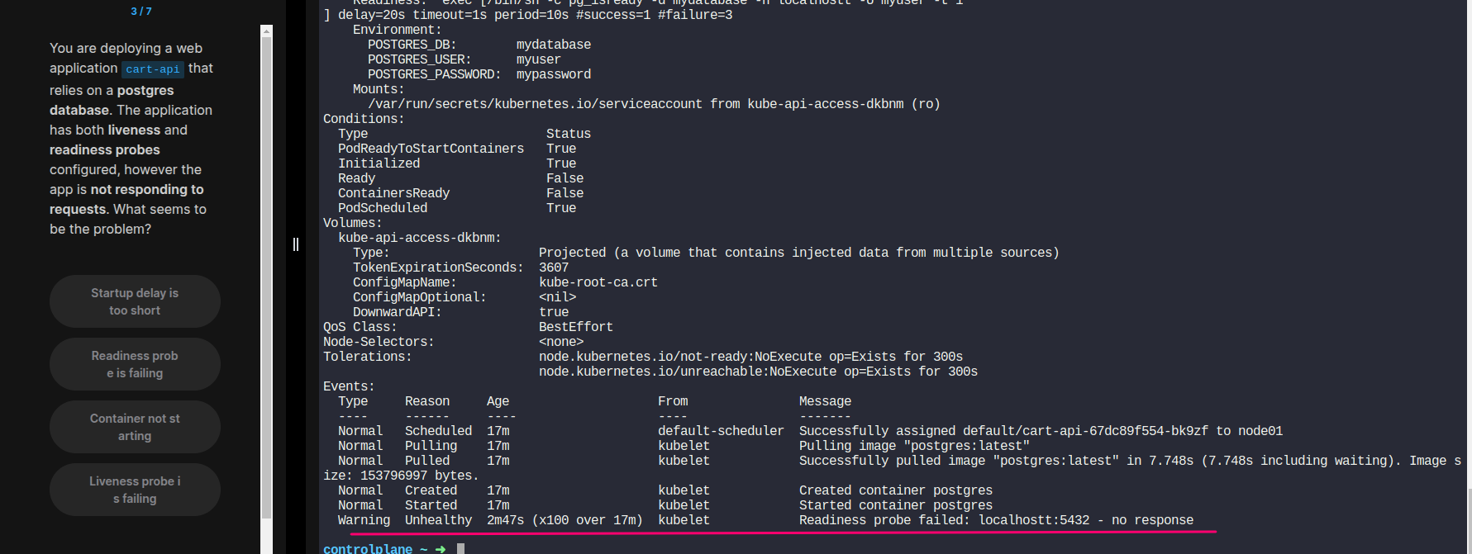Pick the "Container not starting" answer
The width and height of the screenshot is (1472, 554).
[x=135, y=427]
